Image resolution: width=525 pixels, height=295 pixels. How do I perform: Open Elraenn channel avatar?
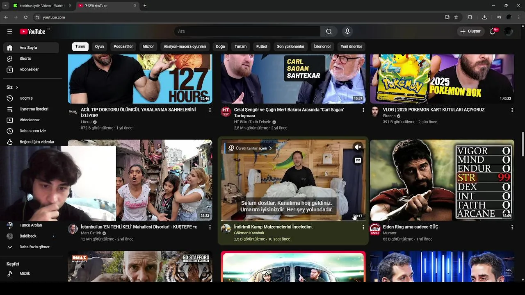tap(375, 112)
